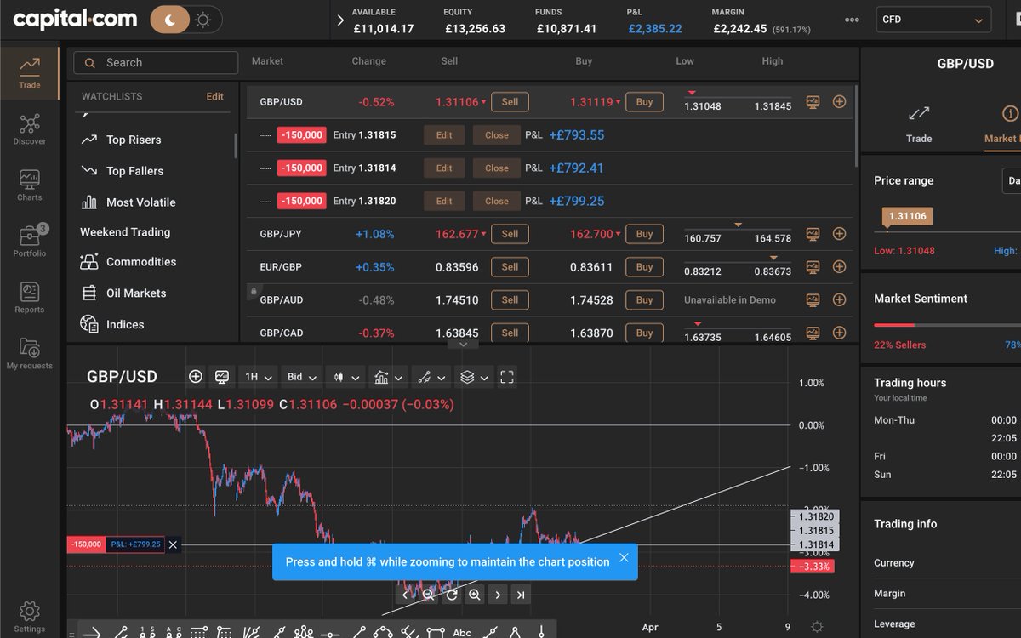
Task: Click the Sell button for GBP/USD
Action: (x=509, y=101)
